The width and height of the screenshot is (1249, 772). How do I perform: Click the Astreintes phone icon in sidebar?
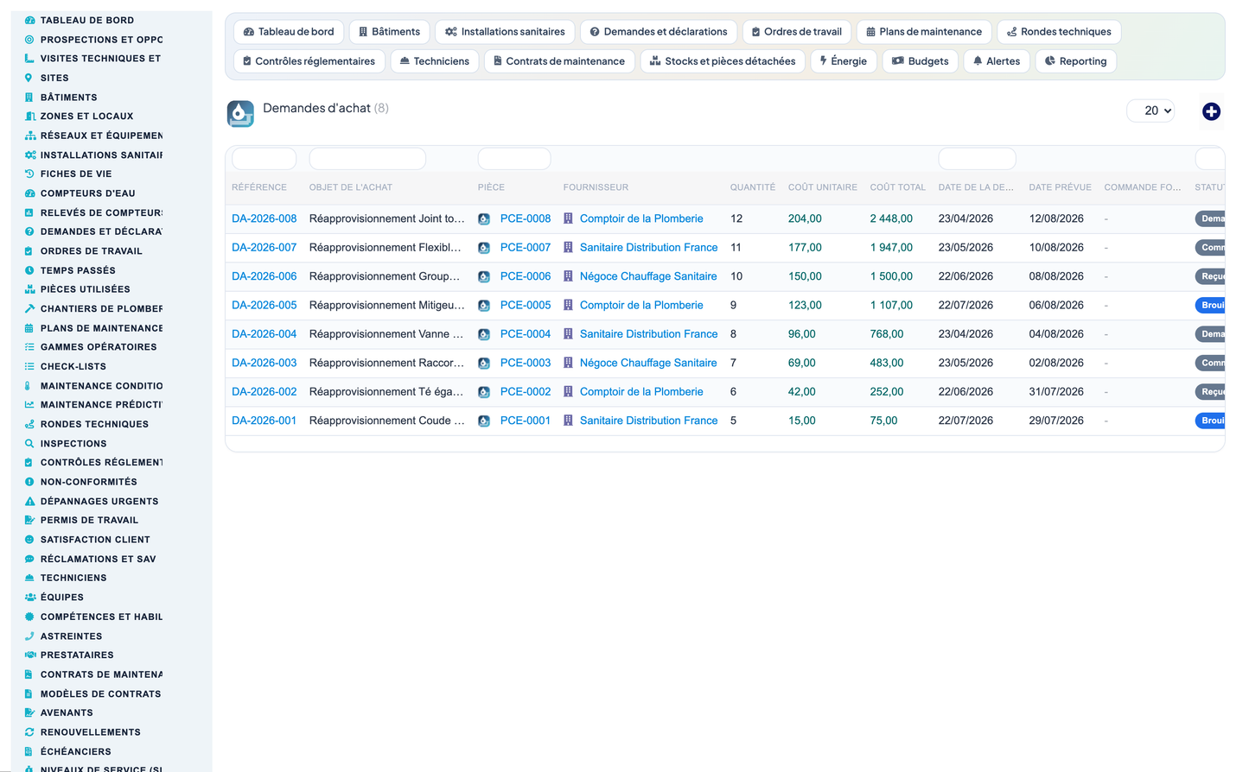pos(29,636)
